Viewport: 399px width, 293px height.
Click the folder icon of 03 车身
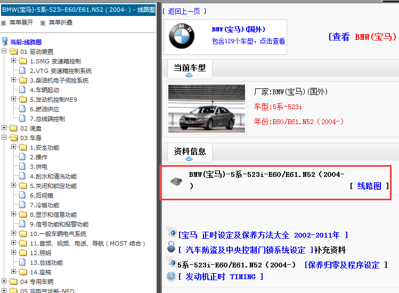coord(13,138)
